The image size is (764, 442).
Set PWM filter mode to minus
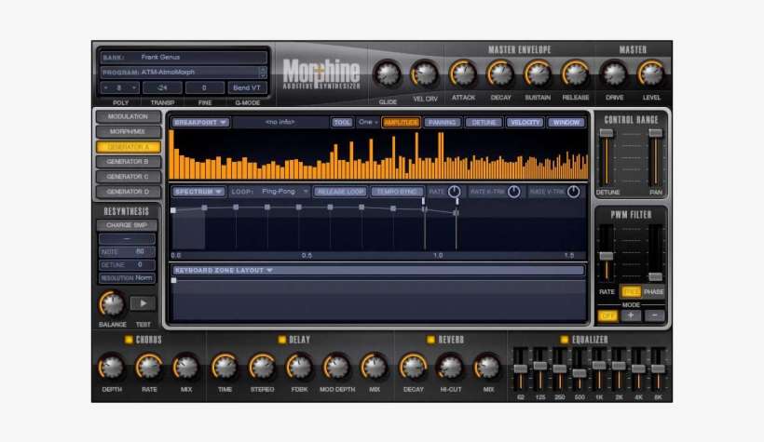(654, 316)
